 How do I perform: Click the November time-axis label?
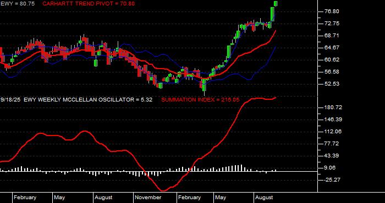(x=148, y=198)
